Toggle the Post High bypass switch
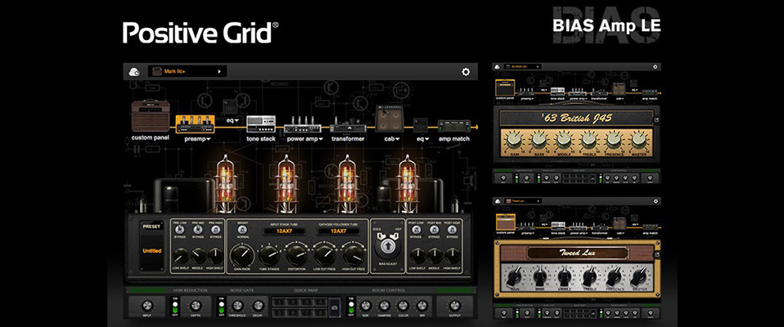This screenshot has width=784, height=327. click(453, 230)
